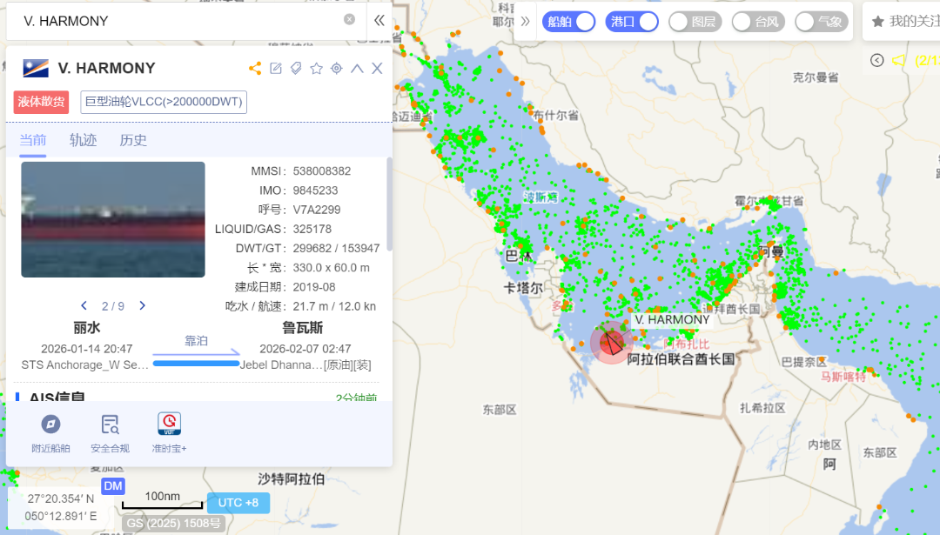The height and width of the screenshot is (535, 940).
Task: Click the voyage progress bar under 靠泊
Action: tap(196, 363)
